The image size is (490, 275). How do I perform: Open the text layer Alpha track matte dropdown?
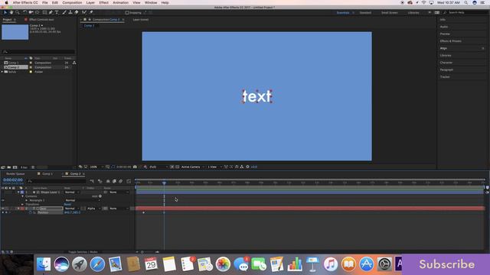[93, 209]
